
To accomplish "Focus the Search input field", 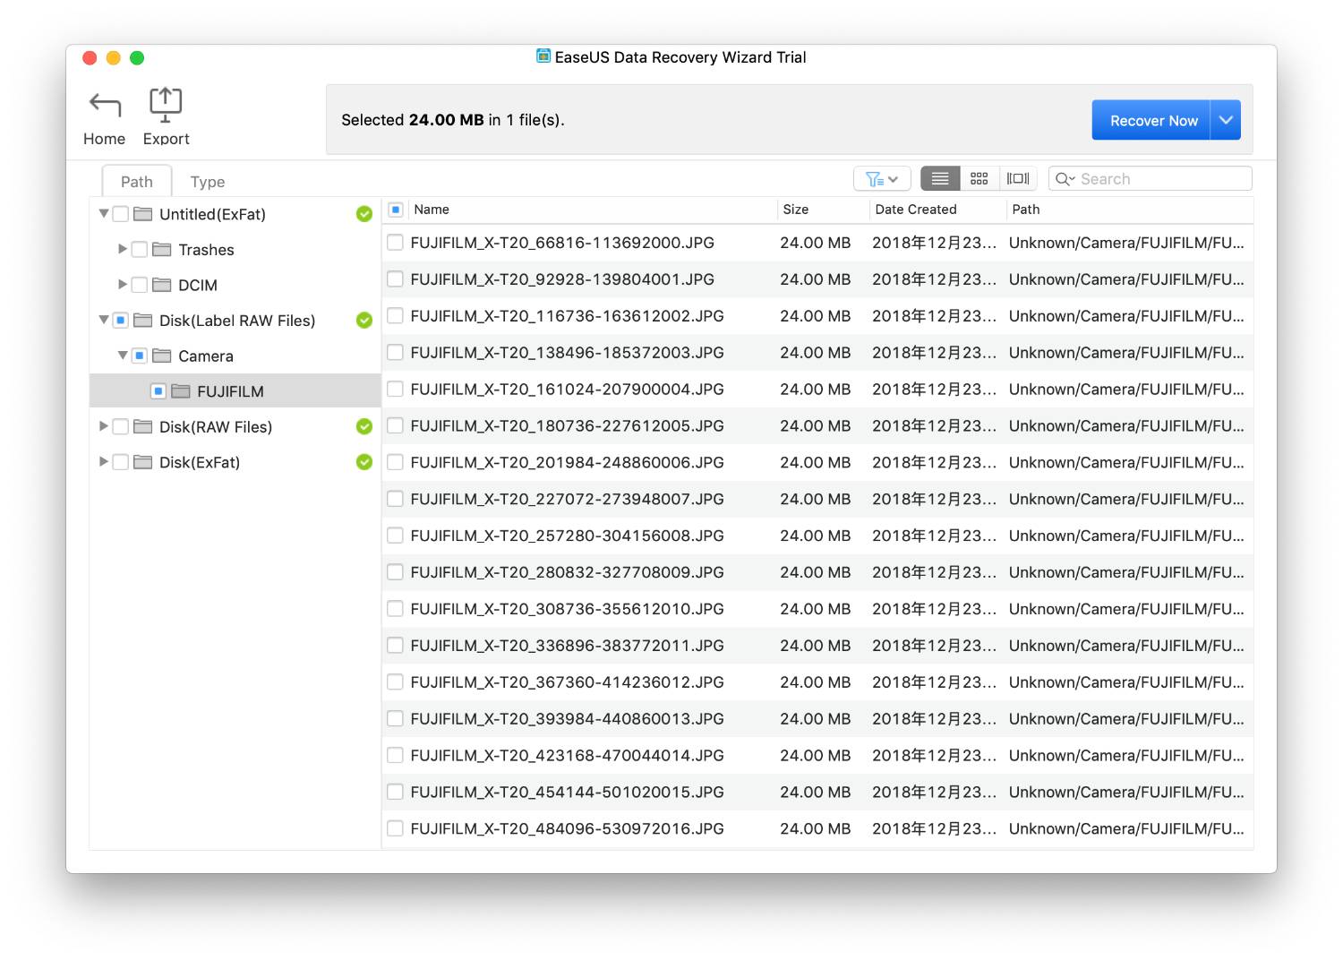I will [x=1150, y=179].
